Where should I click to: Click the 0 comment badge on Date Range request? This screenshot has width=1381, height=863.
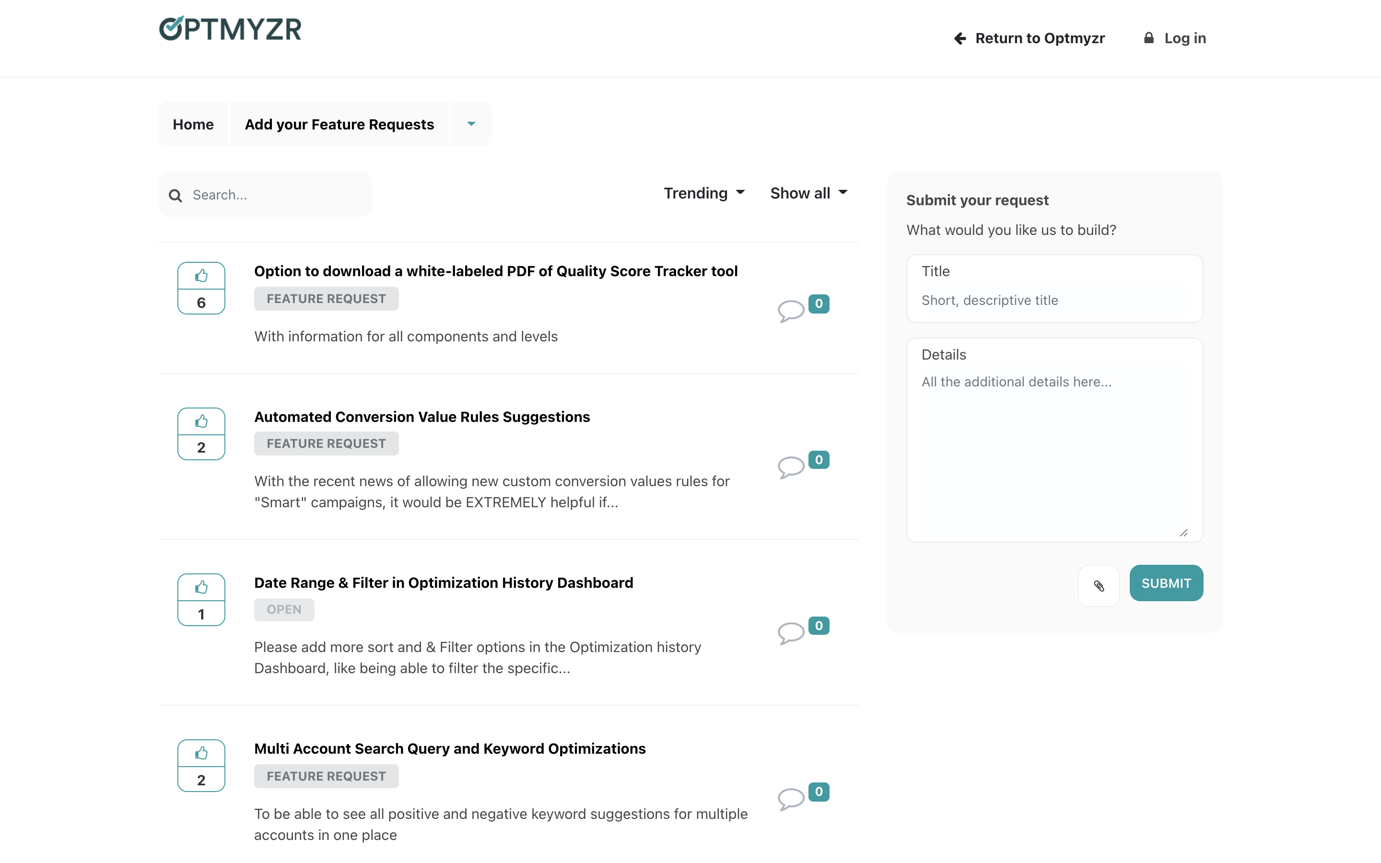click(819, 626)
